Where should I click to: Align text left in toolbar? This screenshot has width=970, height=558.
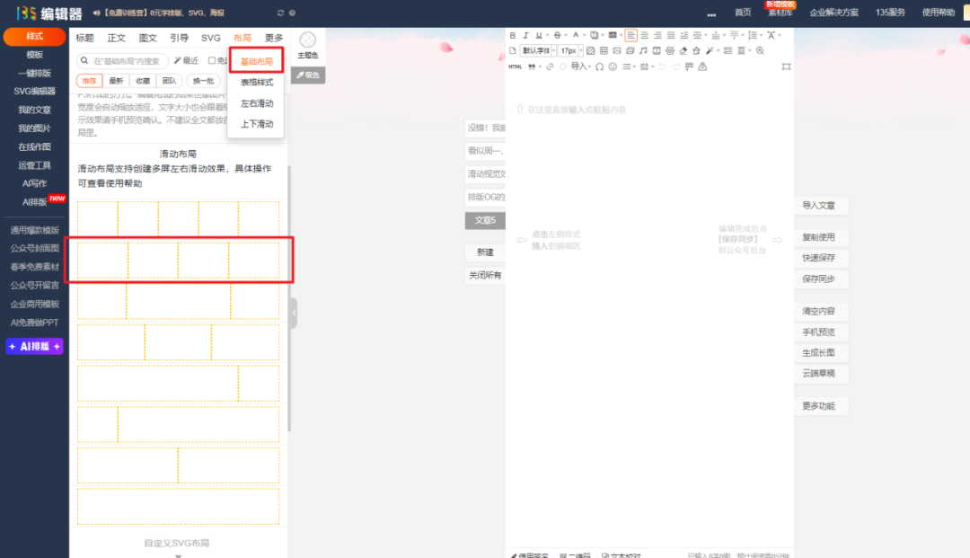point(631,35)
